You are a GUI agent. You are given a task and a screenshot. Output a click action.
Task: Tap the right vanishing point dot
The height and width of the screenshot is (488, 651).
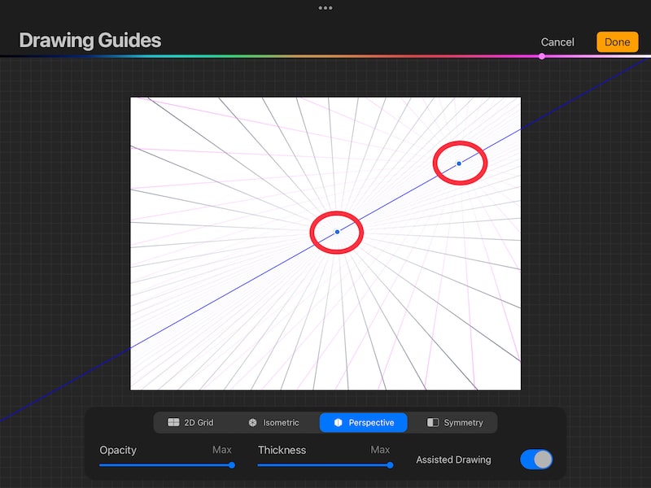pos(459,163)
